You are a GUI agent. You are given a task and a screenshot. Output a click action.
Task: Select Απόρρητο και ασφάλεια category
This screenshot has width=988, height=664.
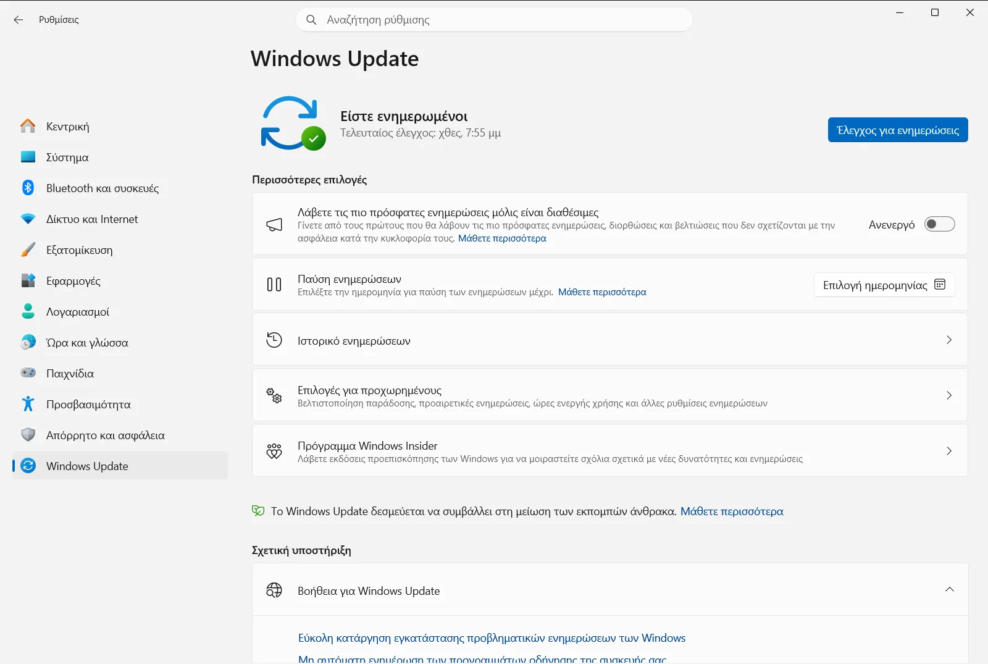click(120, 435)
